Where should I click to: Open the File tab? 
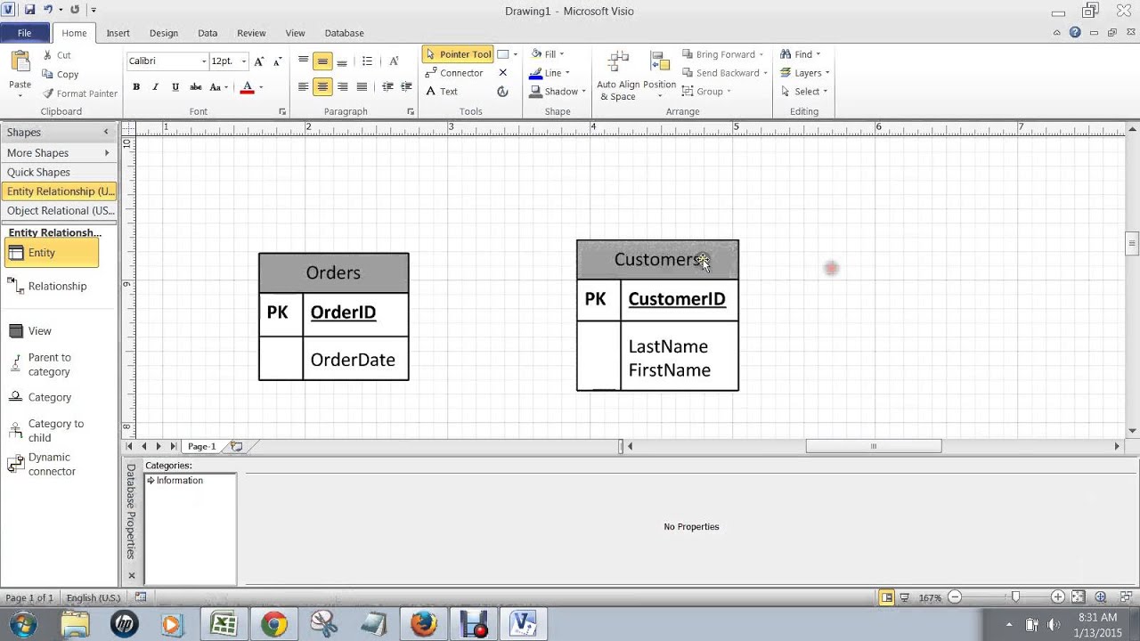[x=25, y=33]
